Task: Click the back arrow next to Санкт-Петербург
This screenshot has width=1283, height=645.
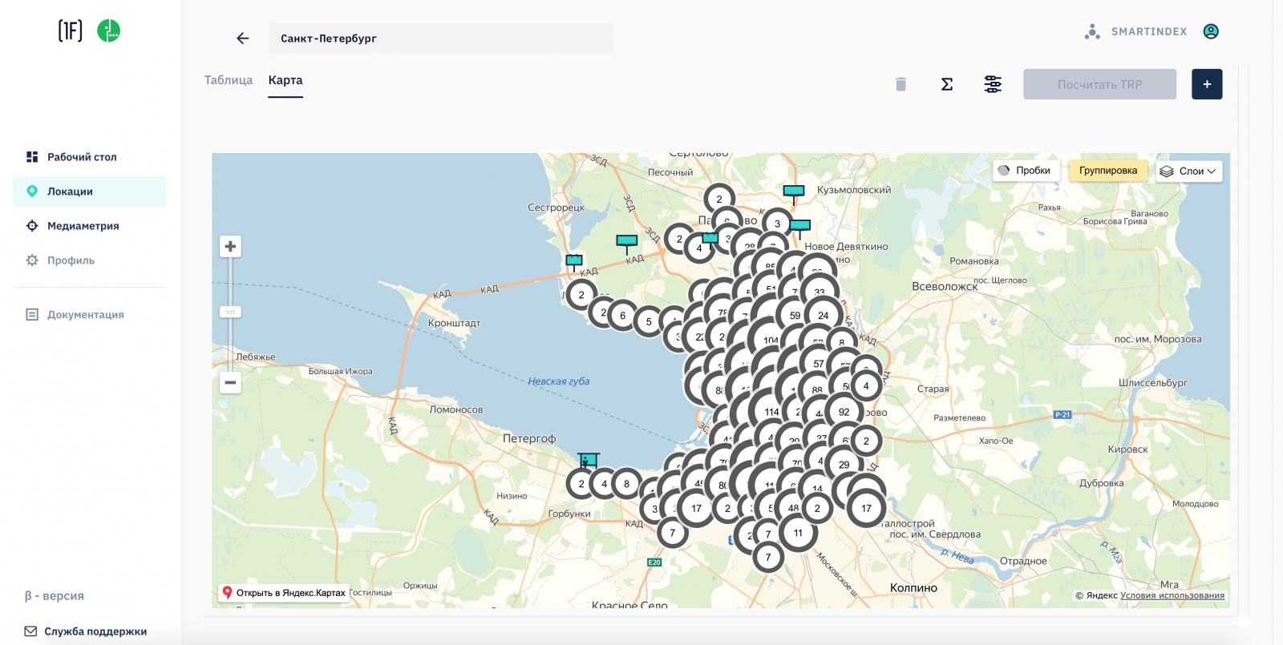Action: tap(243, 38)
